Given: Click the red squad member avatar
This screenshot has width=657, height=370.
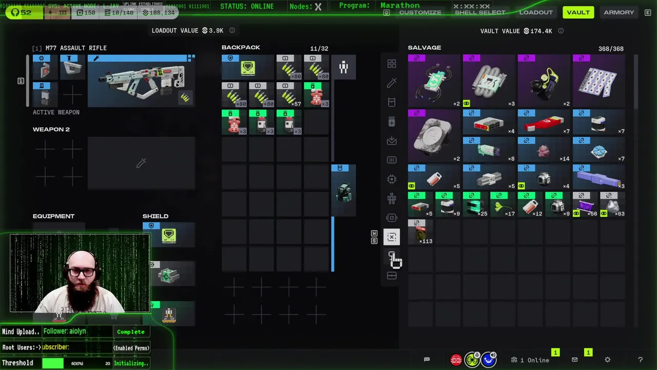Looking at the screenshot, I should point(456,360).
